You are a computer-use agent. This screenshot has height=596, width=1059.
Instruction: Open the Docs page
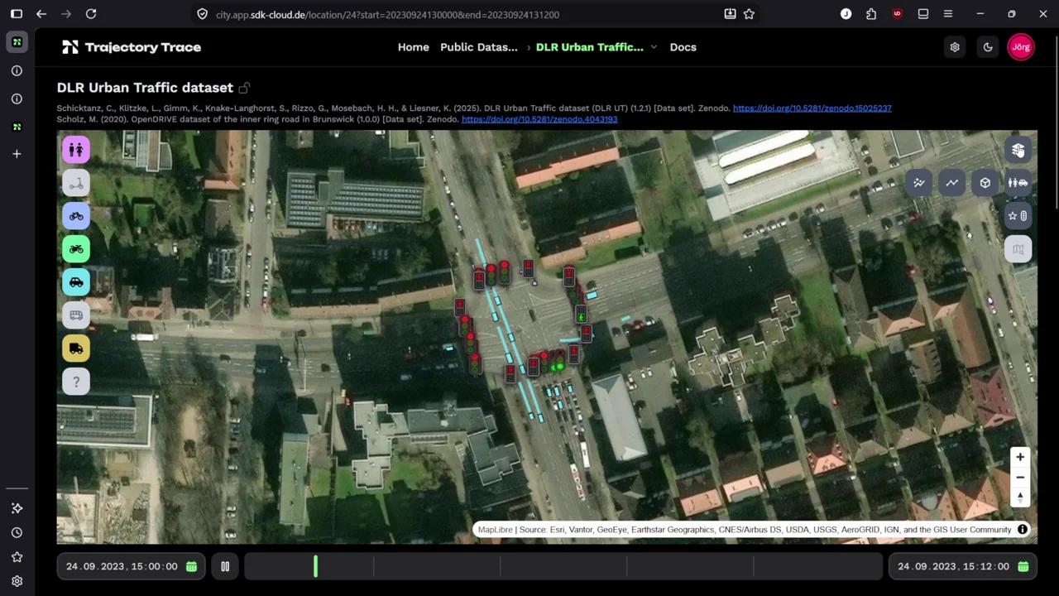tap(683, 47)
